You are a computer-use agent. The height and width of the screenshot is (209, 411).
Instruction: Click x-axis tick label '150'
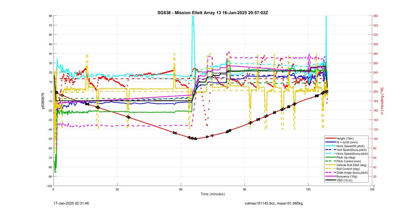point(372,190)
